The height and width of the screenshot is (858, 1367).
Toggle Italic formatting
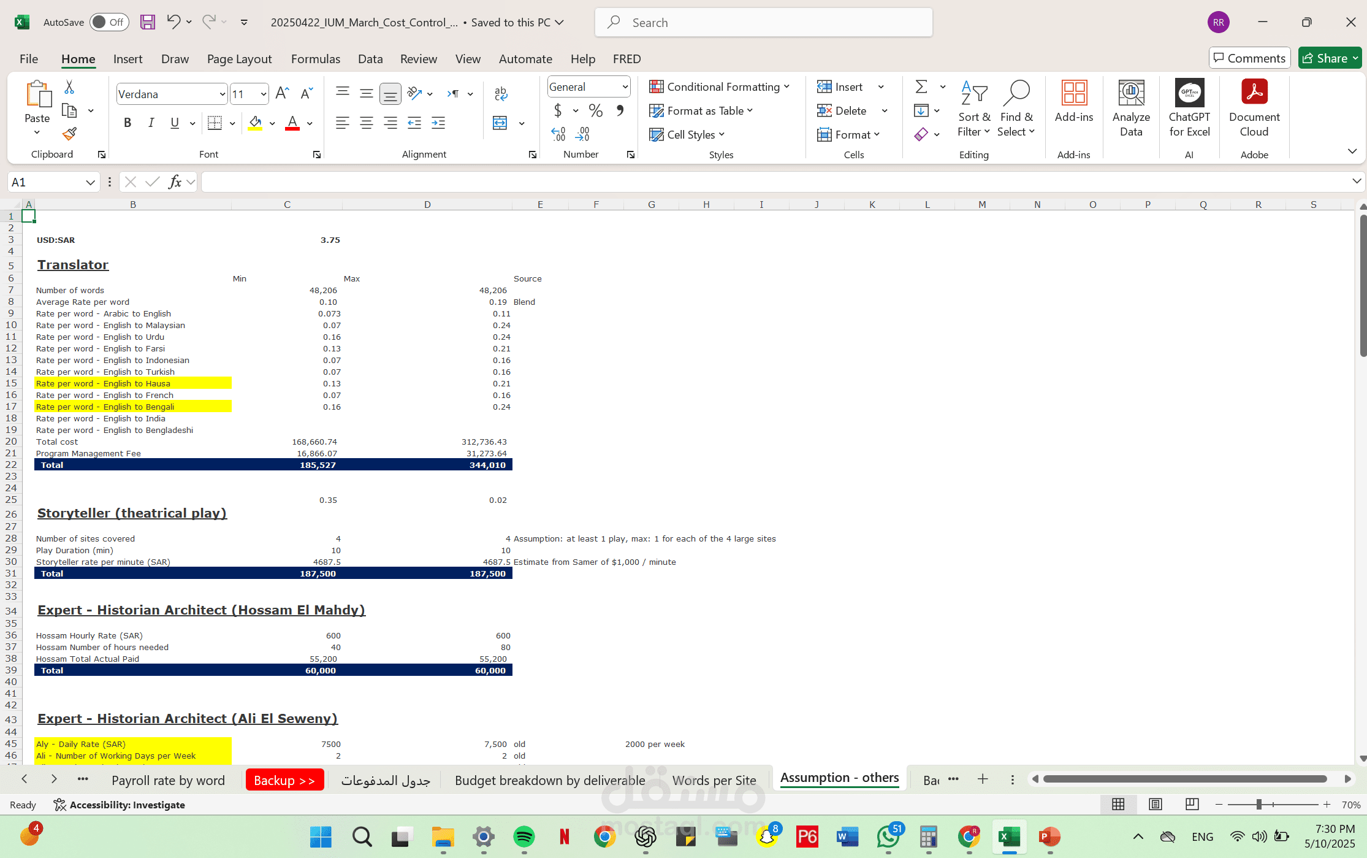click(x=151, y=123)
